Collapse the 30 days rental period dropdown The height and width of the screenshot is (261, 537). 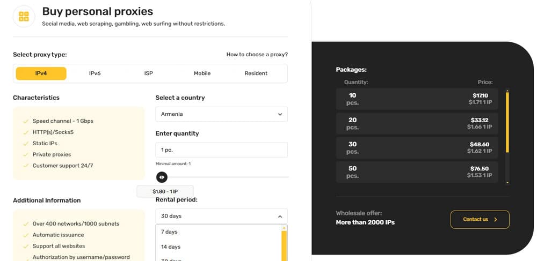(222, 216)
